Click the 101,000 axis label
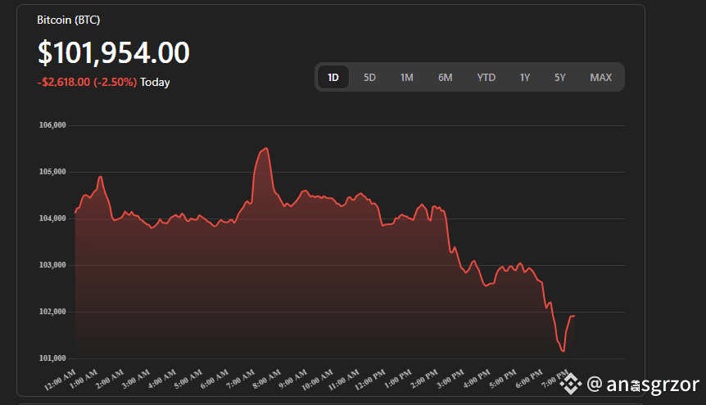This screenshot has width=706, height=405. point(52,358)
